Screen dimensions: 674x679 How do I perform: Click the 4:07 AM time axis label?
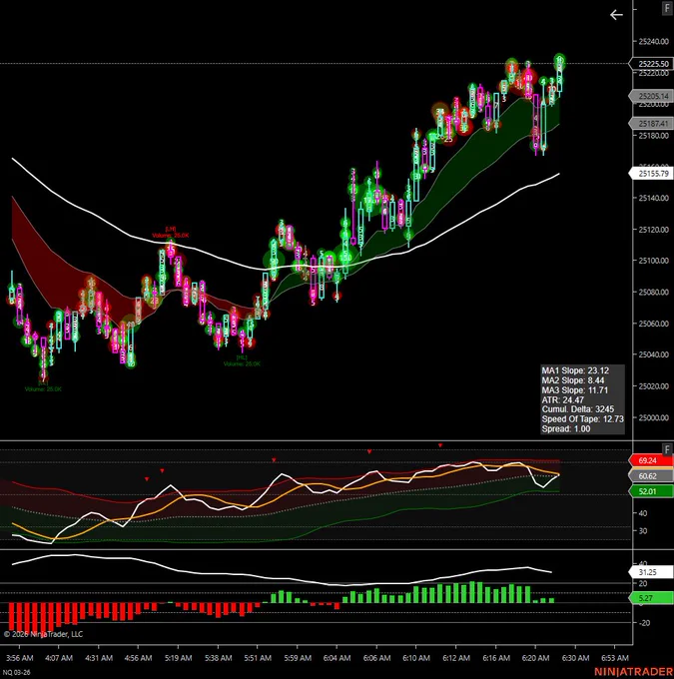59,658
